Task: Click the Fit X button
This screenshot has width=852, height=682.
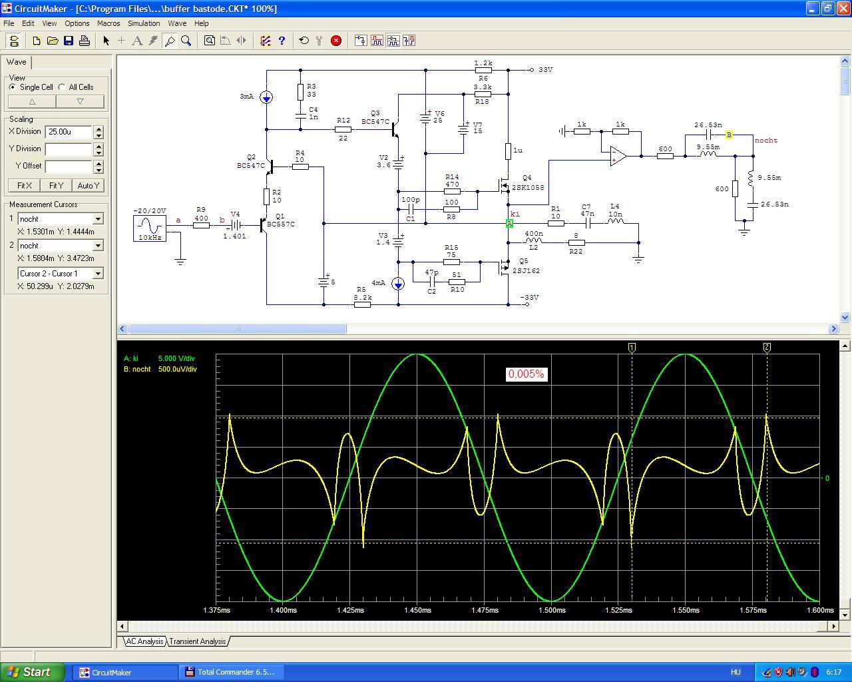Action: click(24, 186)
